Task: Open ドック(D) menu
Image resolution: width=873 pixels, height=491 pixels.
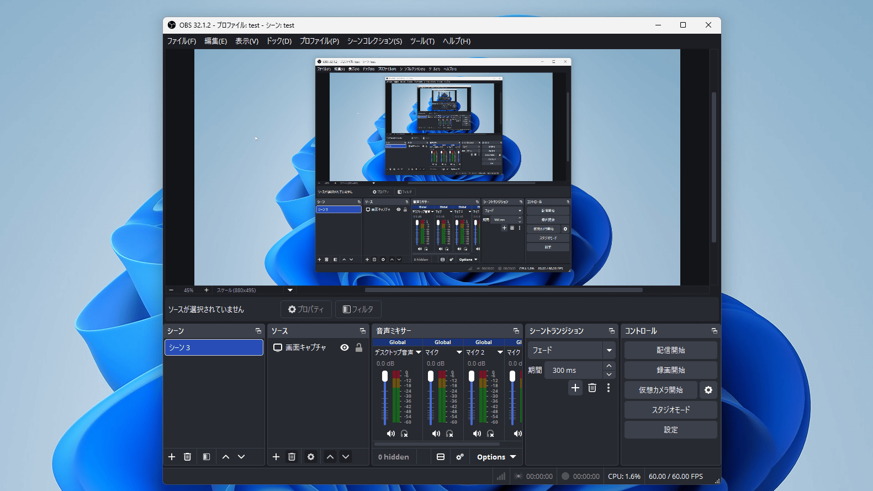Action: pos(279,41)
